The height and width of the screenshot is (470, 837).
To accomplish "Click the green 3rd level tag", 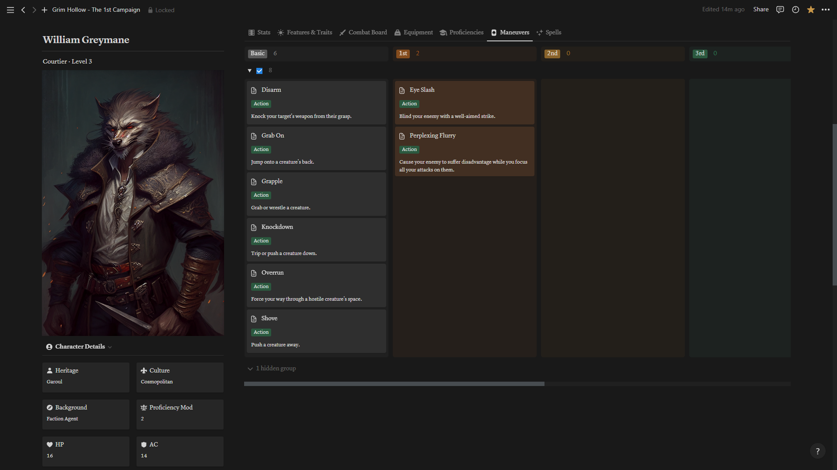I will [700, 54].
